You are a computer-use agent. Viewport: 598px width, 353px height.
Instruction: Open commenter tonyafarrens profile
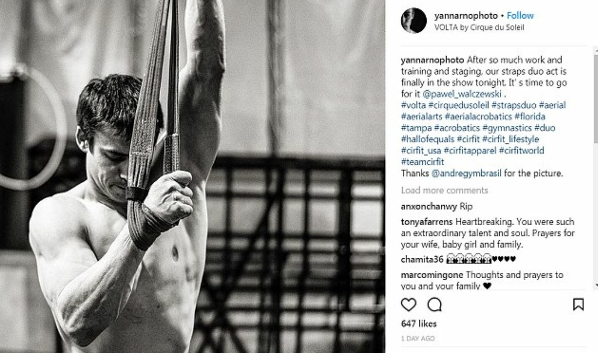427,221
